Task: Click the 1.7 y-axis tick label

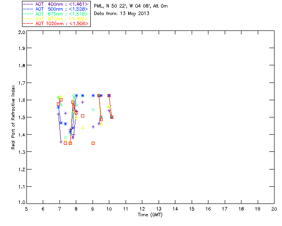Action: 22,83
